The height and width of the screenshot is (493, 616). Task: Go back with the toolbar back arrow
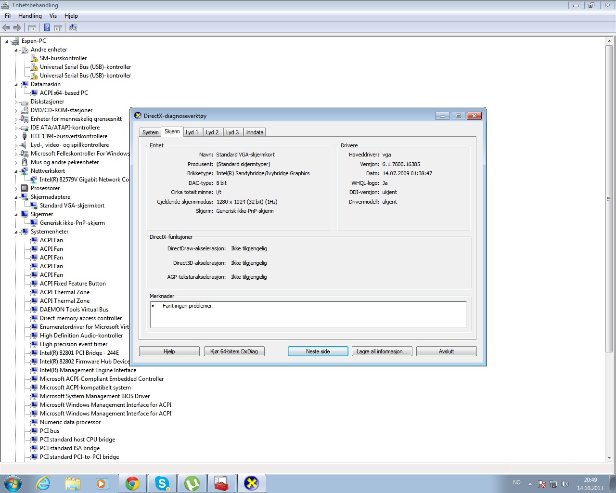pyautogui.click(x=6, y=27)
